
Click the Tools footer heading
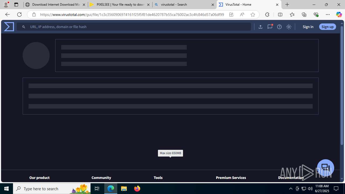(158, 178)
